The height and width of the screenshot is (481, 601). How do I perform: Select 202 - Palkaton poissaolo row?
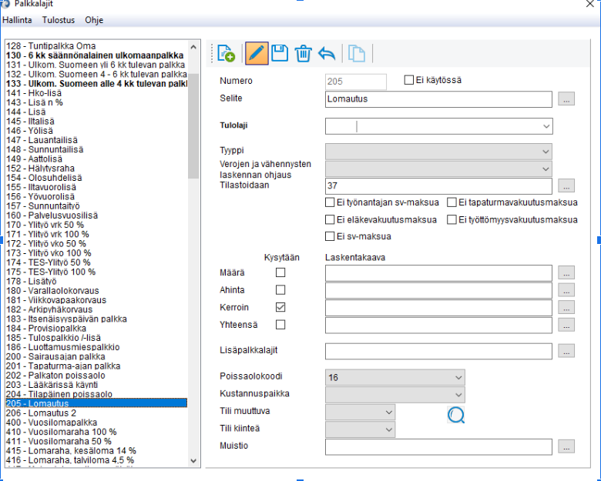pos(96,376)
